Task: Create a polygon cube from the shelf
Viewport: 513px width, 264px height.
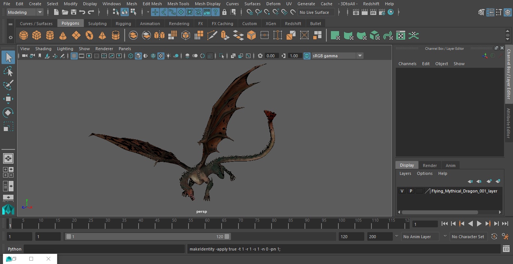Action: (37, 36)
